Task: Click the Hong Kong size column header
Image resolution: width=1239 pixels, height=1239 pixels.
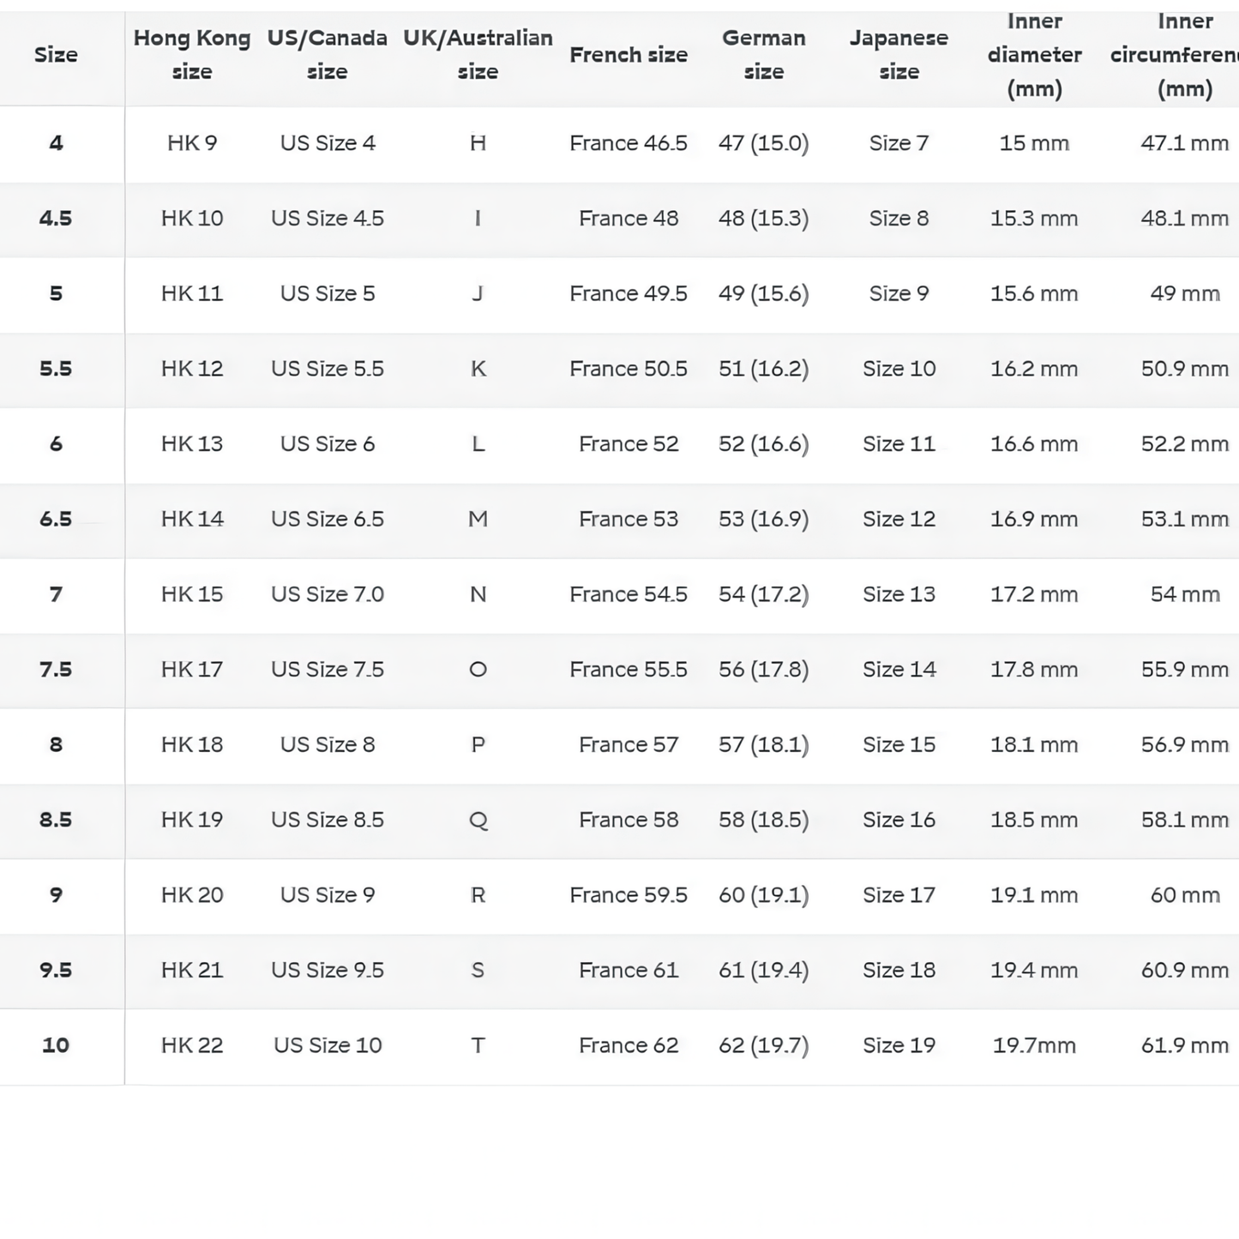Action: pos(192,55)
